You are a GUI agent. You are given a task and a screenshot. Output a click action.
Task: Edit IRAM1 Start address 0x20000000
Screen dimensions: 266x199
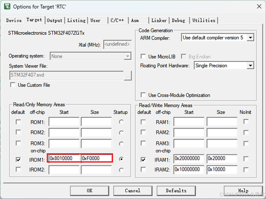tap(189, 159)
